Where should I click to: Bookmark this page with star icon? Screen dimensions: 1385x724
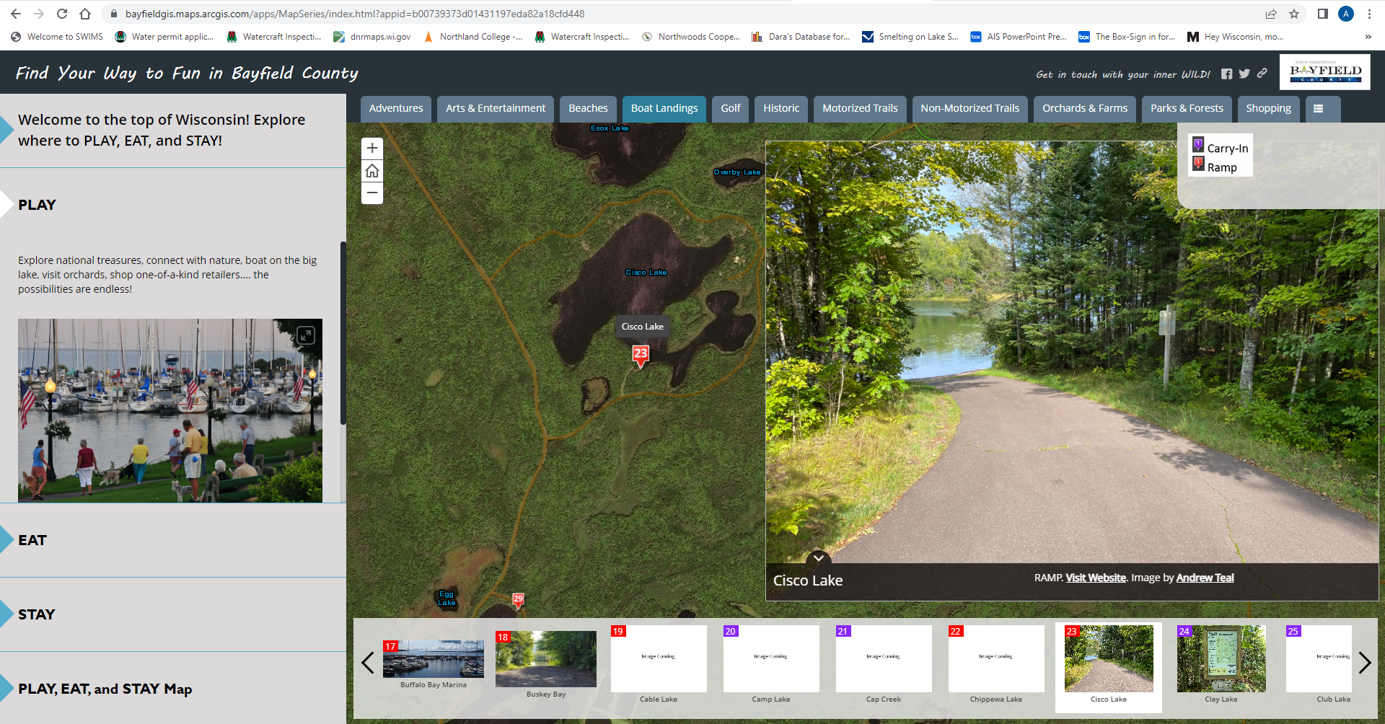(x=1294, y=14)
